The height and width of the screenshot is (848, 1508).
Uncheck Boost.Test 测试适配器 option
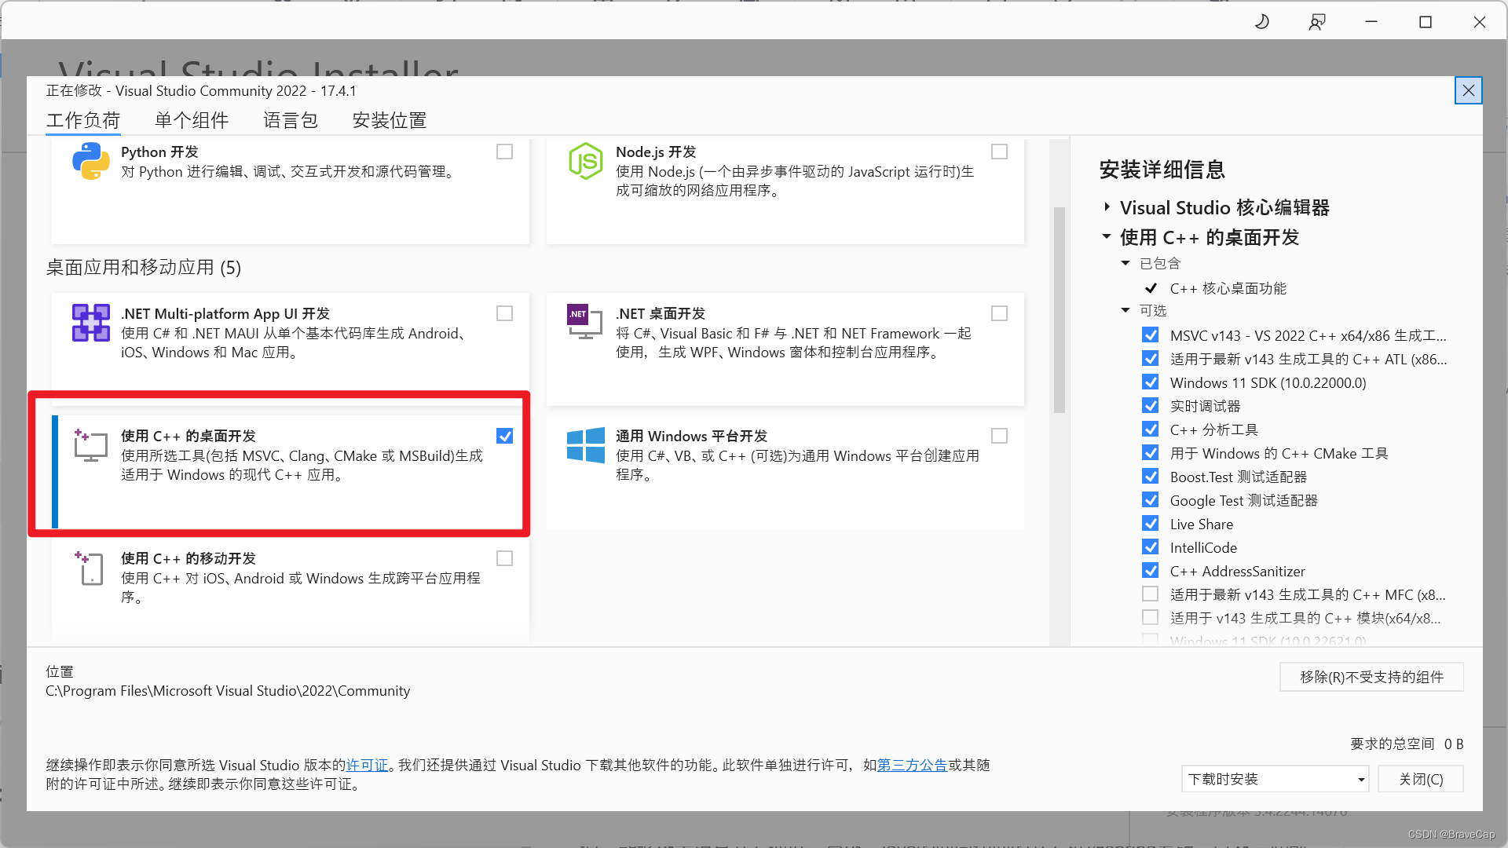click(x=1151, y=476)
